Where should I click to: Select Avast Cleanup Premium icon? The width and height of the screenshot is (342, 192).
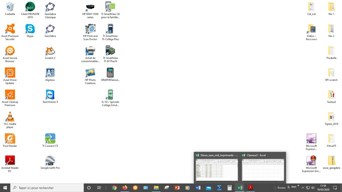click(10, 98)
